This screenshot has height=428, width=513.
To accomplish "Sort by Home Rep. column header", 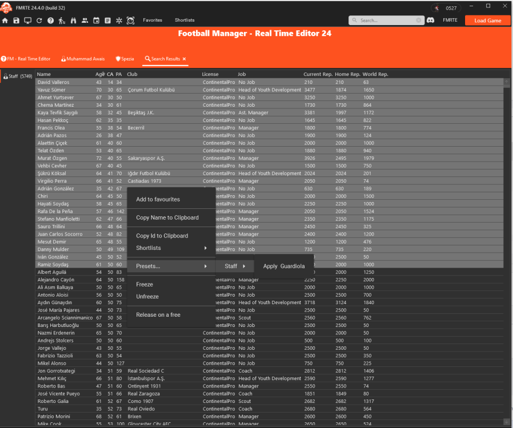I will coord(347,74).
